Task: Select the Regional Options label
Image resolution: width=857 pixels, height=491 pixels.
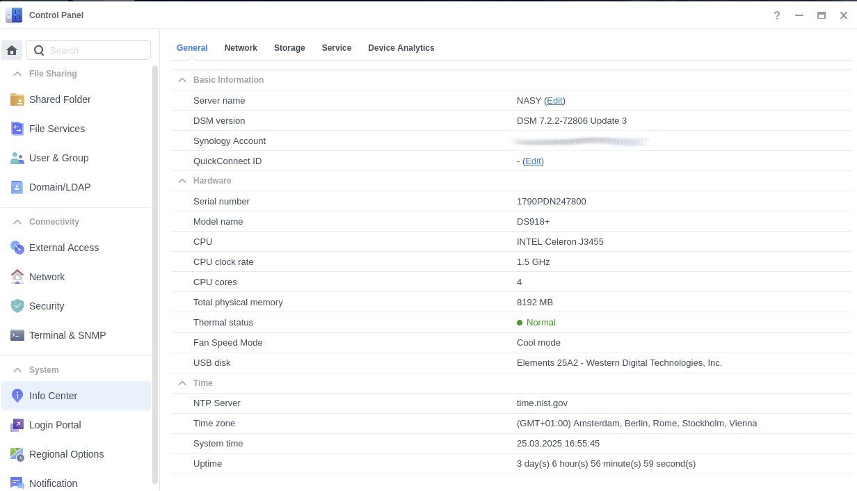Action: tap(67, 454)
